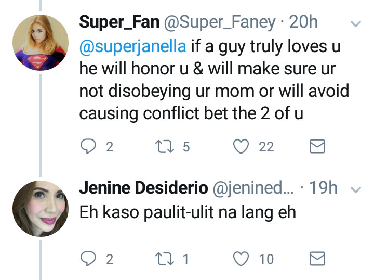Open Super_Fan's profile from display name
The image size is (374, 280).
coord(119,22)
